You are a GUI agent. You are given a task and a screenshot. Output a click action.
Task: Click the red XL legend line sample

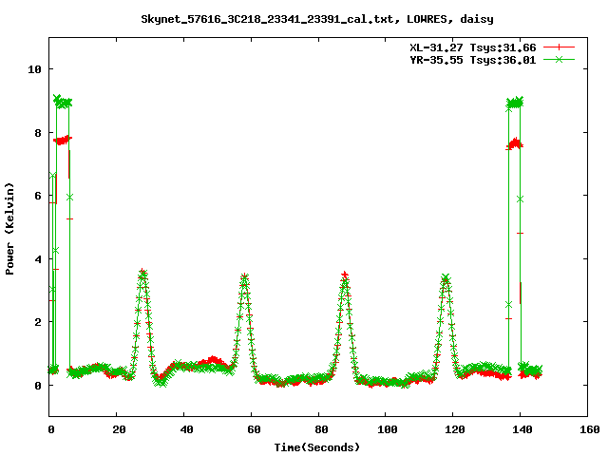tap(559, 47)
